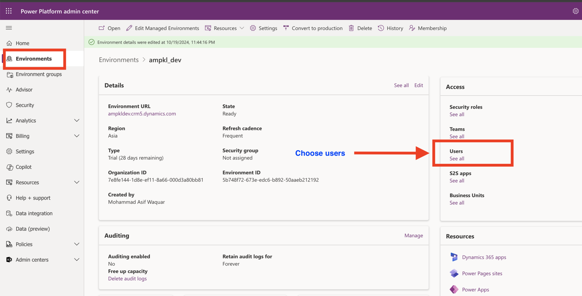Open the ampkldev.crm5.dynamics.com environment URL
Screen dimensions: 582x296
pos(142,113)
